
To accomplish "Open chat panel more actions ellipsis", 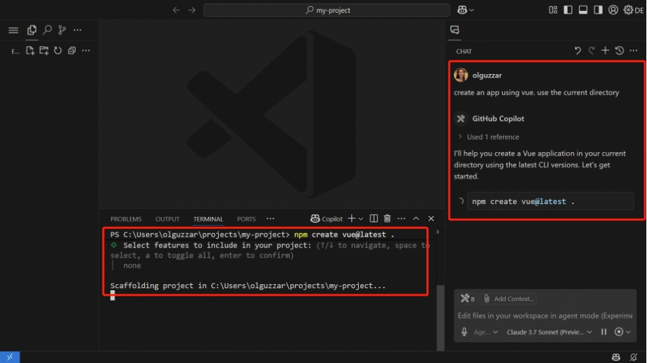I will pos(633,51).
